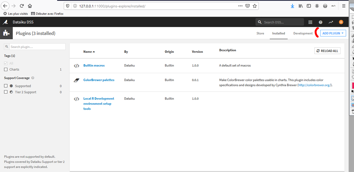The width and height of the screenshot is (354, 172).
Task: Click the Version column header
Action: point(197,51)
